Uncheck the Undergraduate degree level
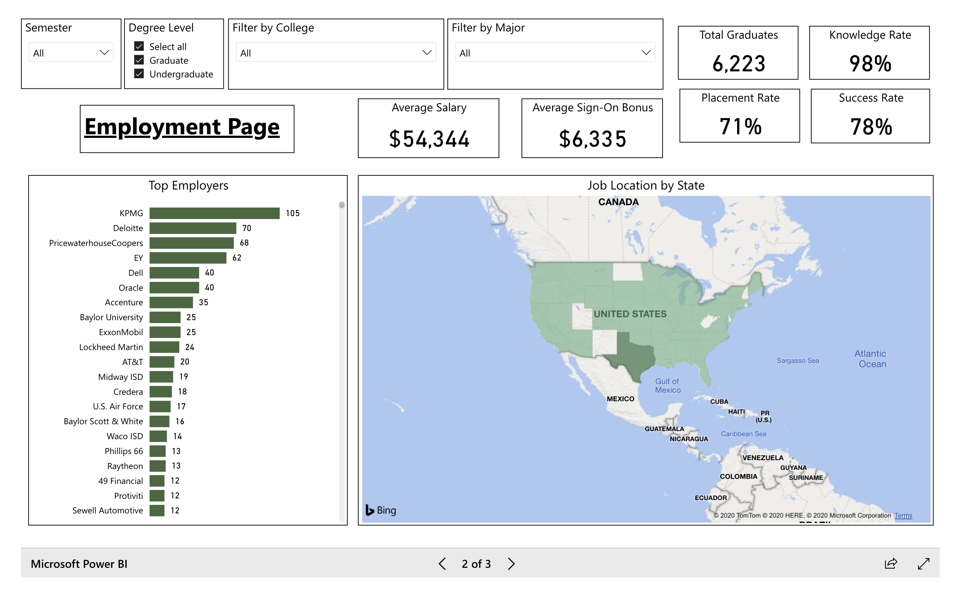Viewport: 960px width, 592px height. (139, 74)
